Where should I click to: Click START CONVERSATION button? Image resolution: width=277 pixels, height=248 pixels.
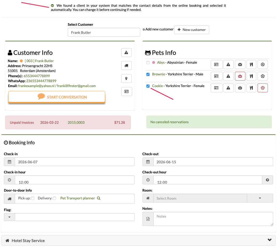coord(57,97)
